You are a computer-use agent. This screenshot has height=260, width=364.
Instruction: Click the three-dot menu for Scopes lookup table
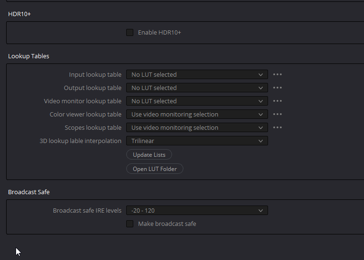pyautogui.click(x=277, y=127)
